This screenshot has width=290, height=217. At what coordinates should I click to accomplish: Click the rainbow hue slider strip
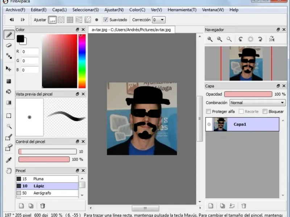pyautogui.click(x=82, y=61)
